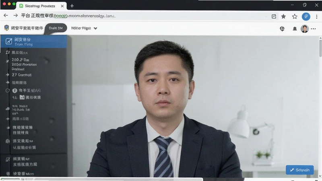Focus the browser address bar
This screenshot has width=322, height=181.
tap(144, 16)
